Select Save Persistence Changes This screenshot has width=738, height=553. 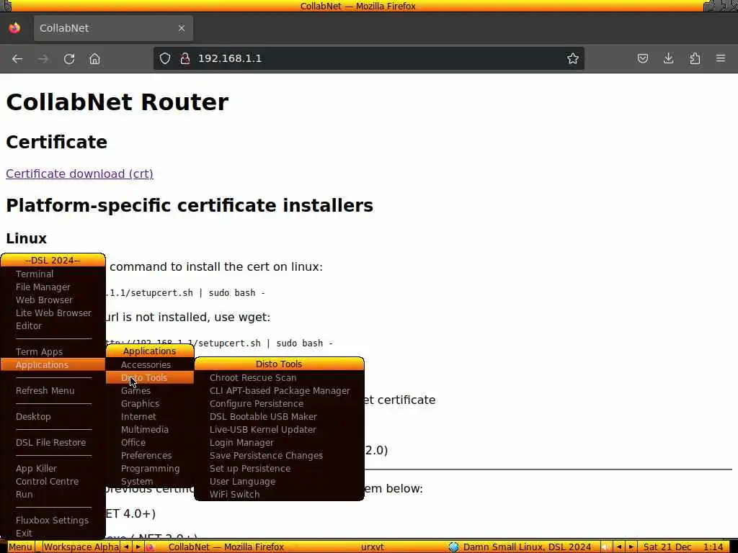[279, 455]
